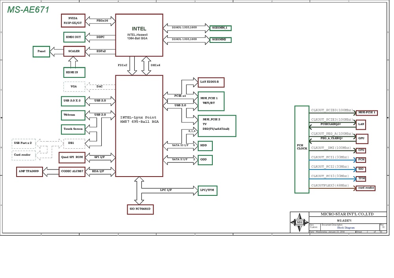This screenshot has width=394, height=278.
Task: Click the INTEL Haswell 1364-Ball BGA block
Action: point(139,35)
